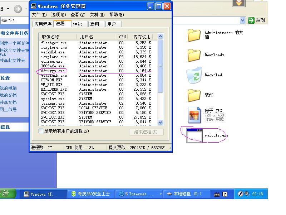286x215 pixels.
Task: Open the D drive icon in address bar
Action: 4,21
